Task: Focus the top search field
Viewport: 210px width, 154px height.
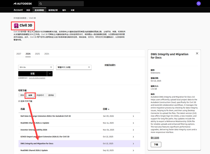Action: pyautogui.click(x=61, y=4)
